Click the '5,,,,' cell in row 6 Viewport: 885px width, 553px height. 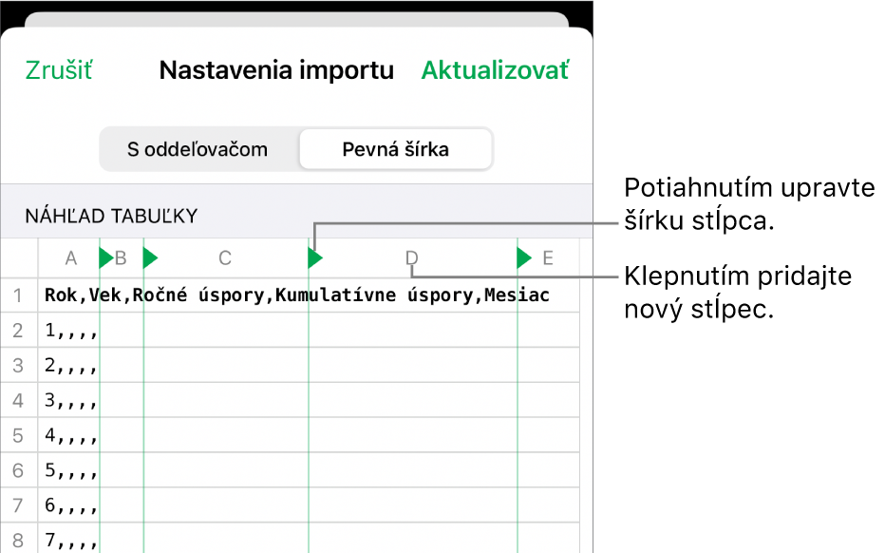(x=71, y=471)
